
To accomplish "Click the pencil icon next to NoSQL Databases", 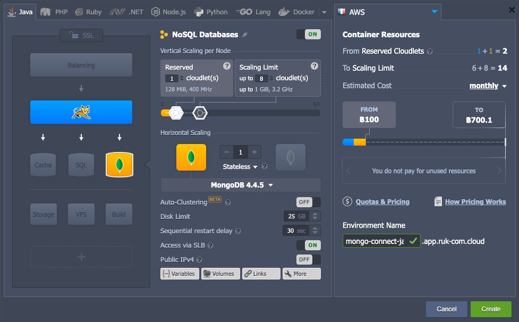I will (x=245, y=35).
